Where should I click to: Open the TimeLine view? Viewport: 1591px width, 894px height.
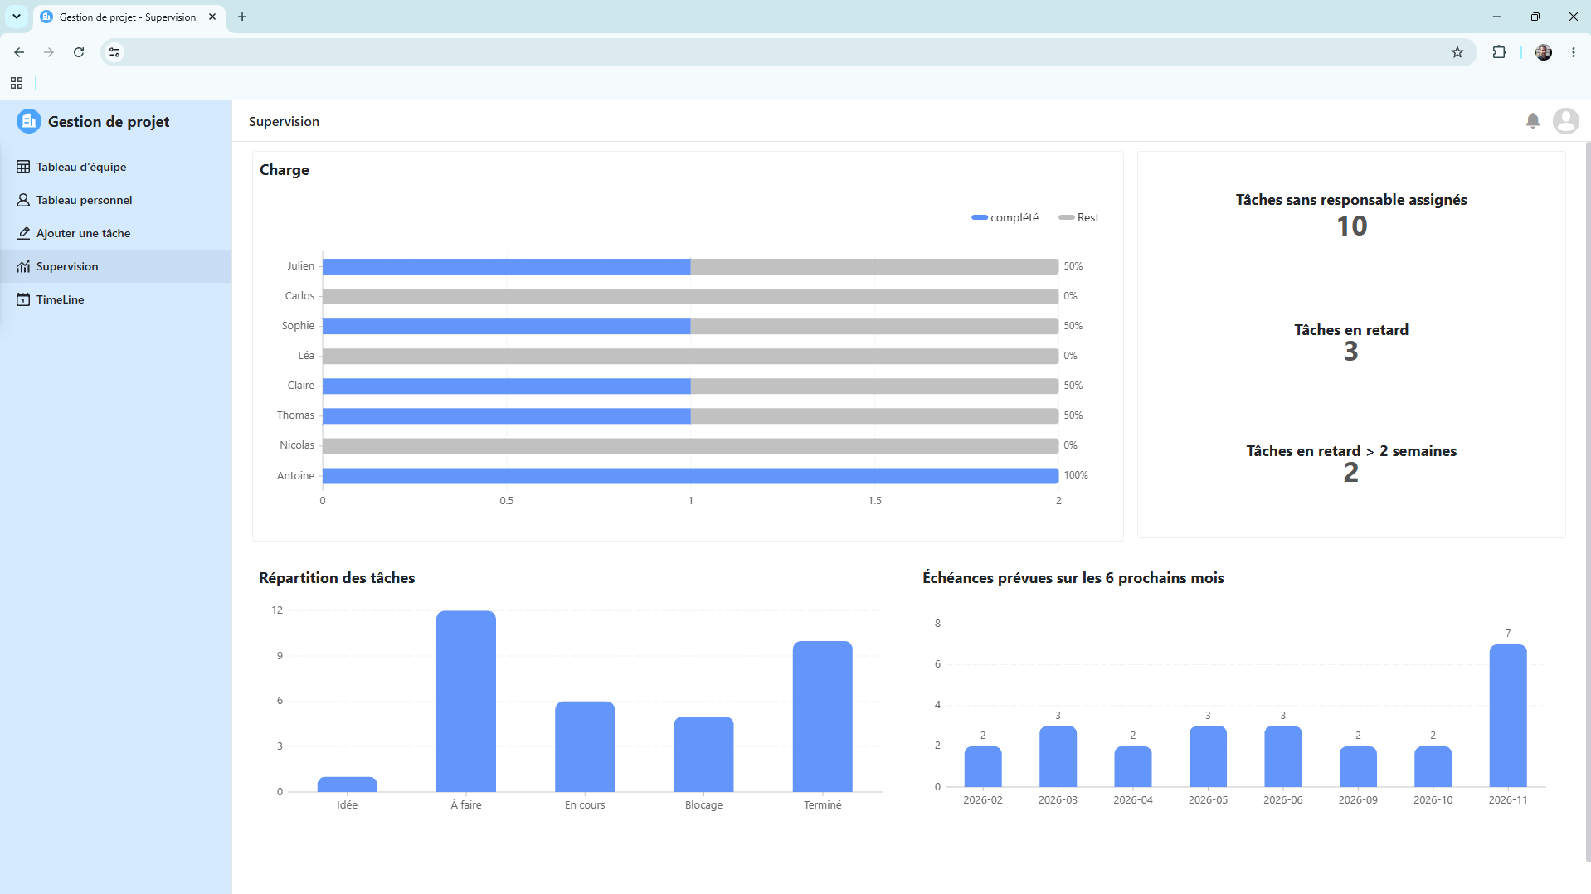(116, 299)
